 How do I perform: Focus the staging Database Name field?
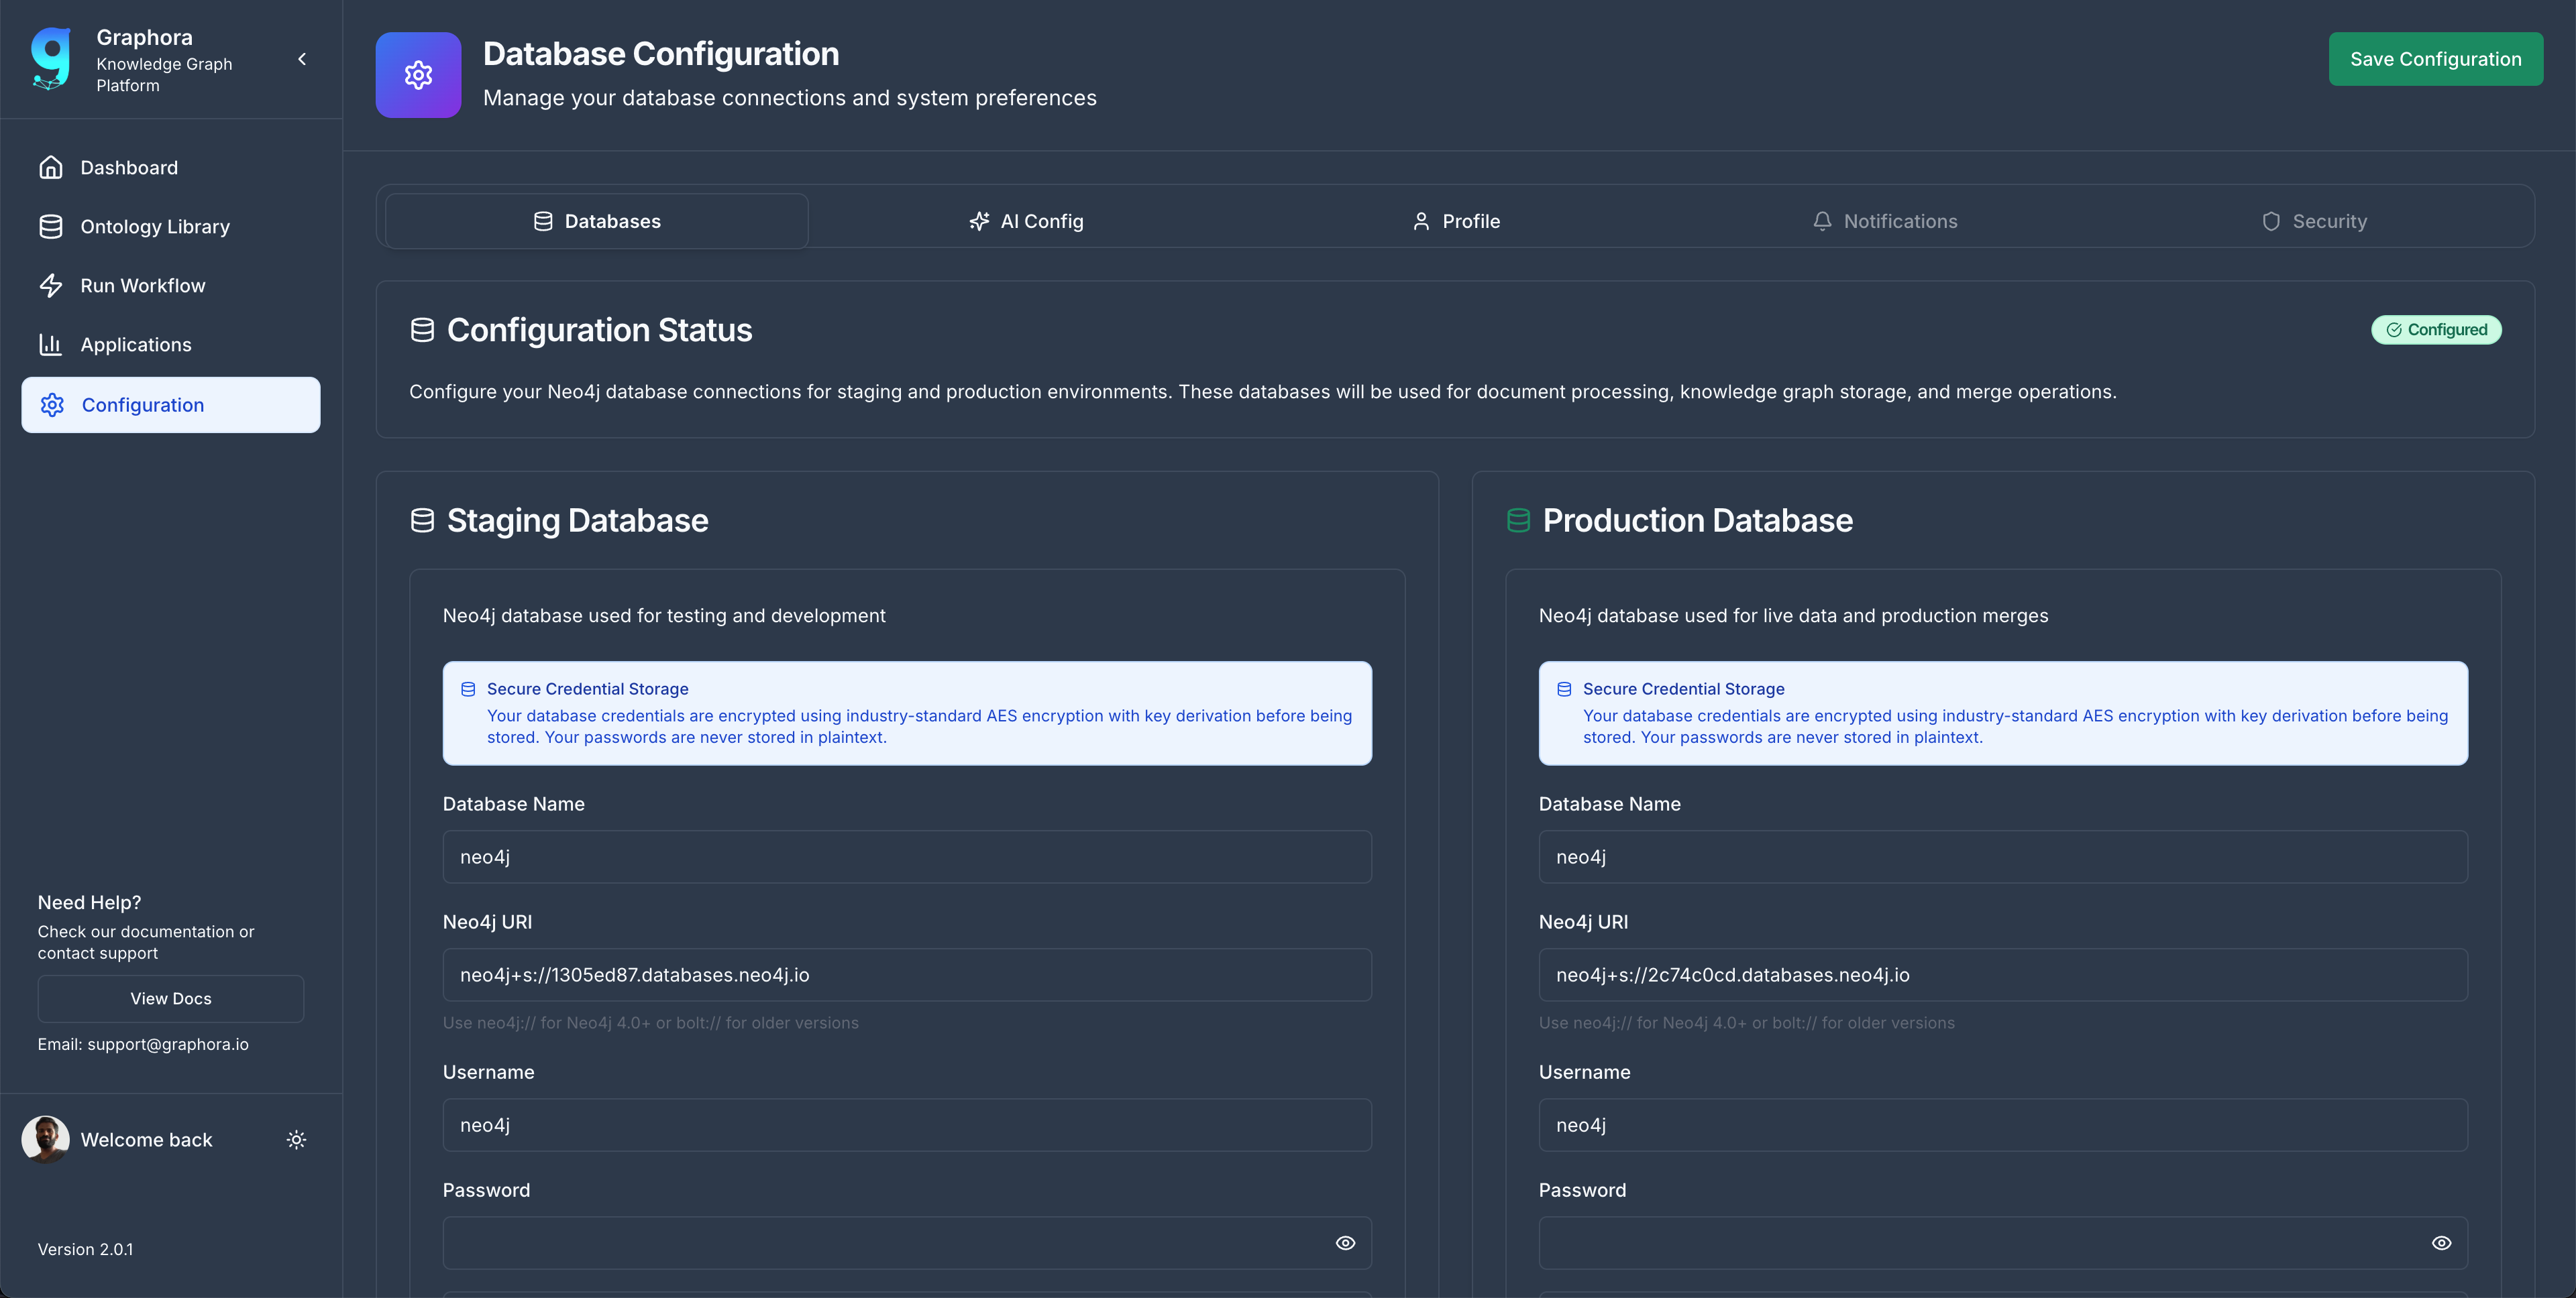tap(907, 856)
